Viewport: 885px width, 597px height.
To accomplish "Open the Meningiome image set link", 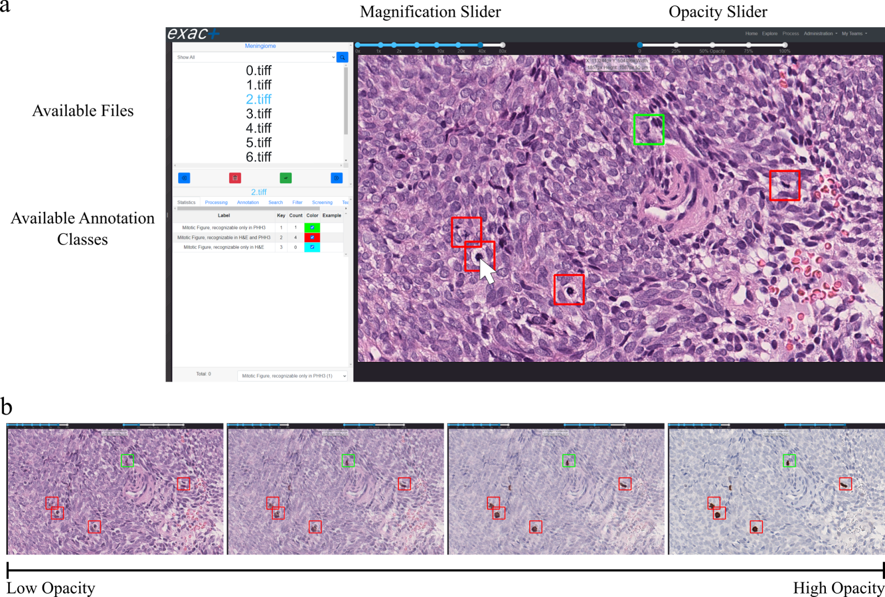I will [x=261, y=46].
